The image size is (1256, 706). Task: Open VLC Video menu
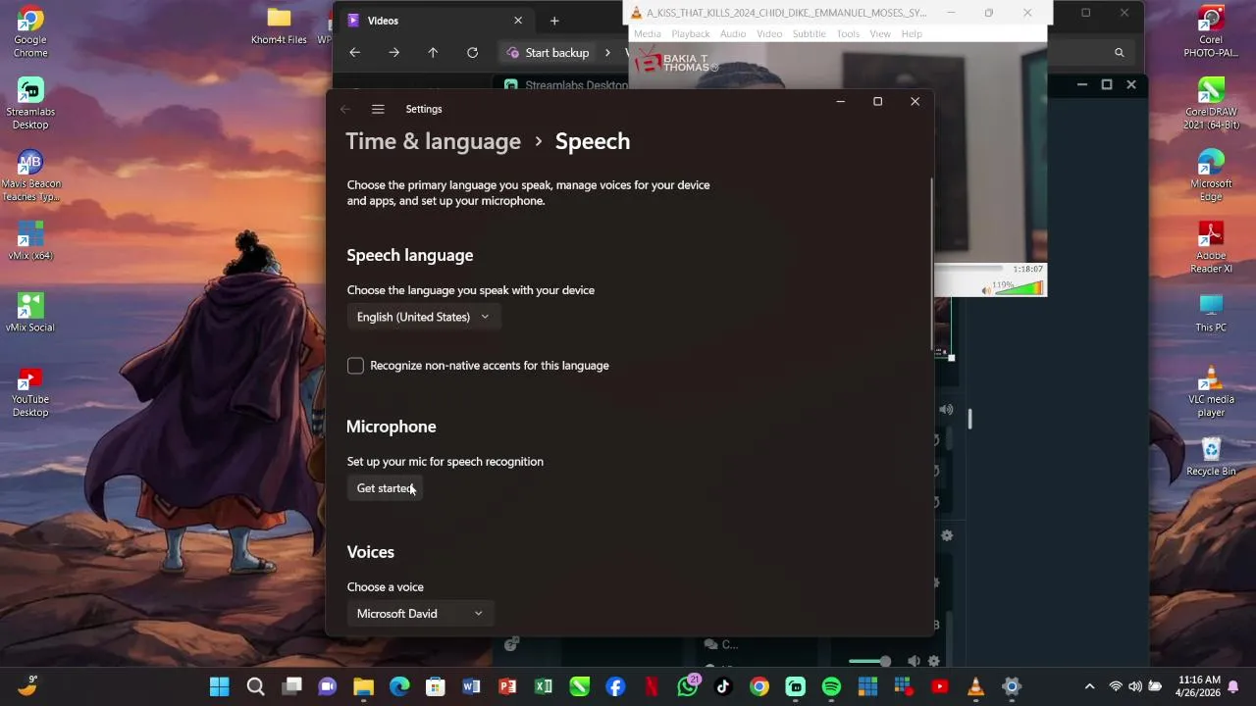(x=769, y=34)
